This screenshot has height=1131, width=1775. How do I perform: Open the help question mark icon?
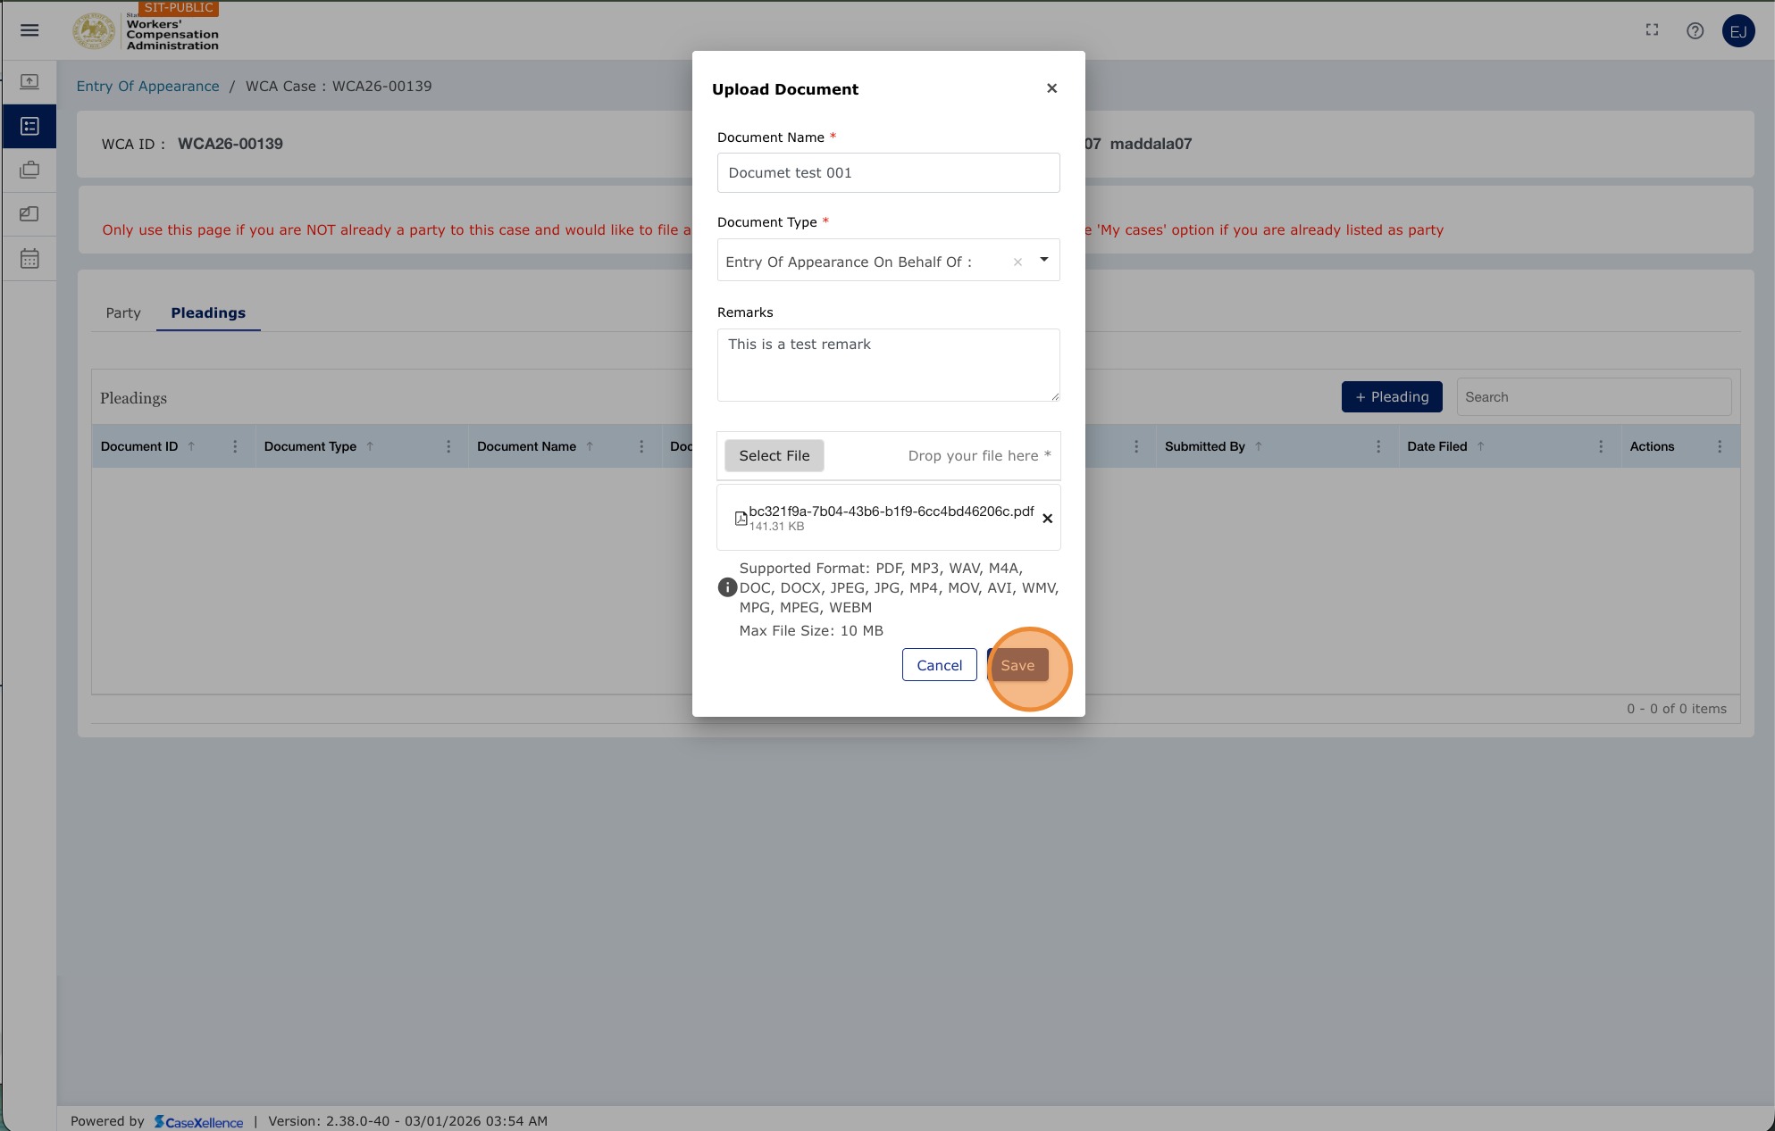pos(1695,31)
